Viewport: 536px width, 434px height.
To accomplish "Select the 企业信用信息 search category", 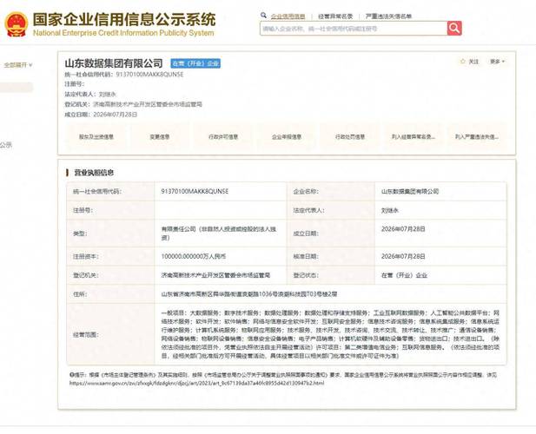I will (288, 16).
